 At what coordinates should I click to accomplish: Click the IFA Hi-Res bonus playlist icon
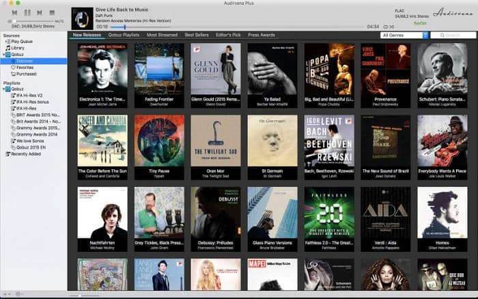pos(13,102)
